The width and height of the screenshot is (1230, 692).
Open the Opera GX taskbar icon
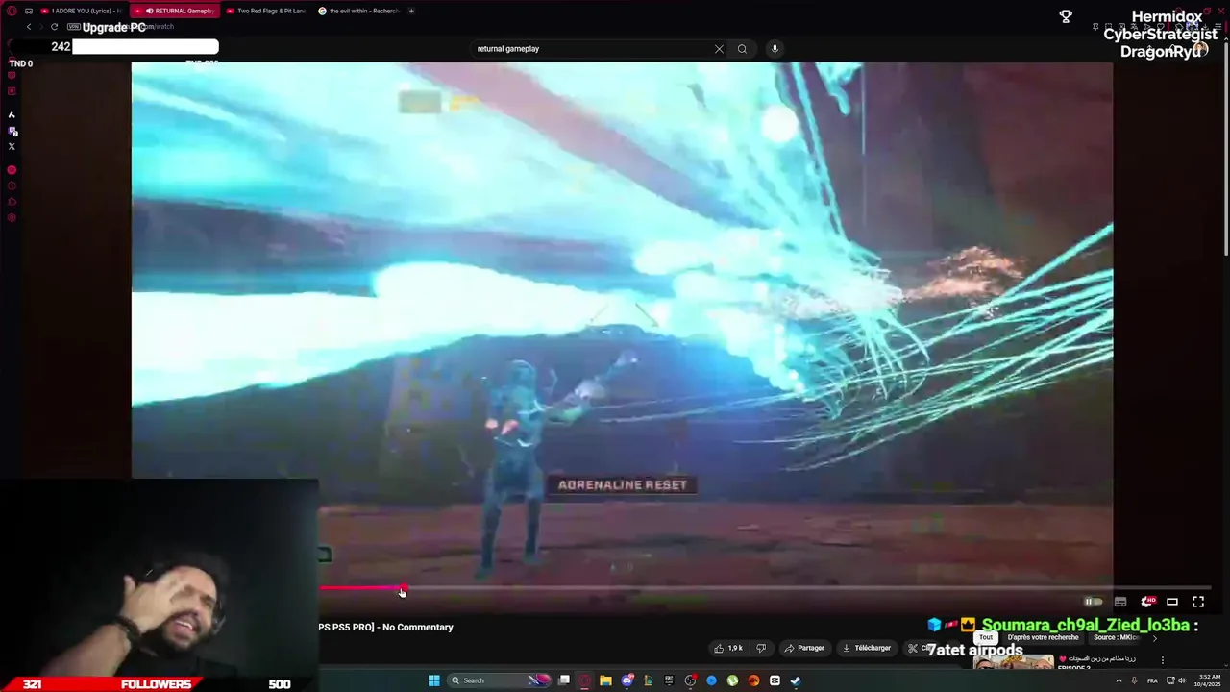[584, 680]
